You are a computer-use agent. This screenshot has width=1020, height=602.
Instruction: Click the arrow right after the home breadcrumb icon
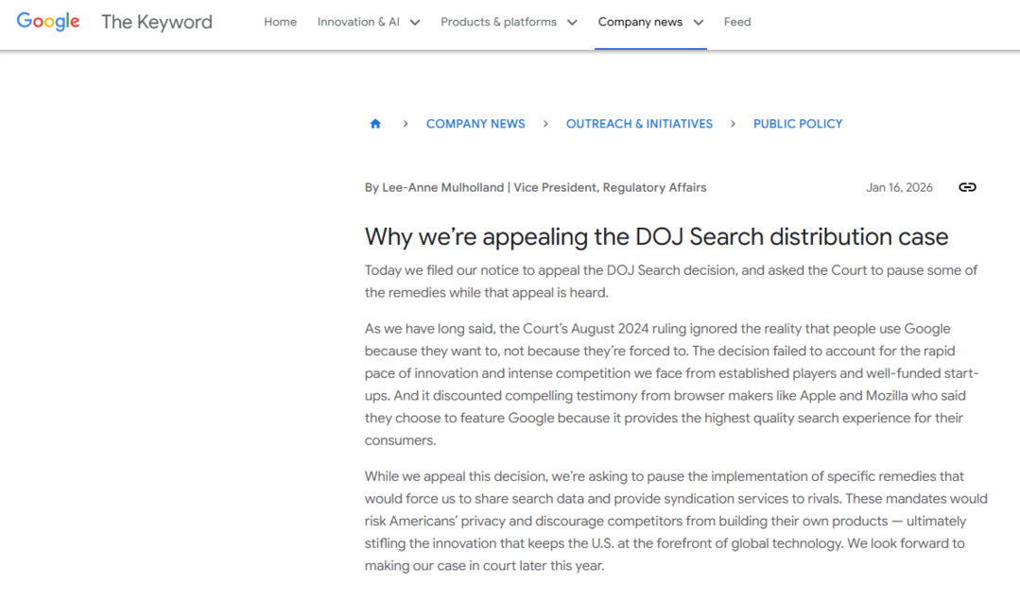pyautogui.click(x=406, y=124)
